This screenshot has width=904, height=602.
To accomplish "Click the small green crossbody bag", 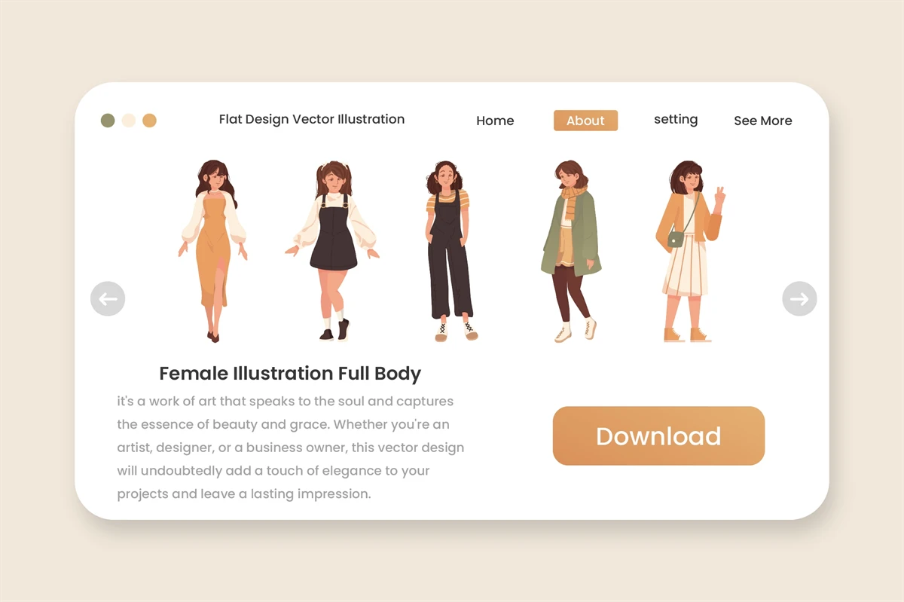I will point(676,240).
